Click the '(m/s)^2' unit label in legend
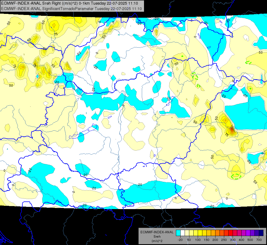 [x=157, y=241]
